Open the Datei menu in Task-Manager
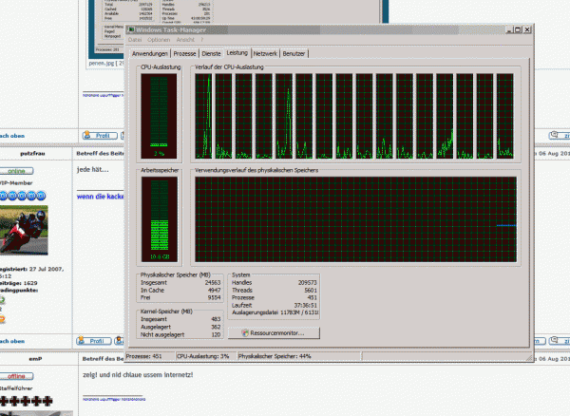Viewport: 570px width, 416px height. pos(135,40)
